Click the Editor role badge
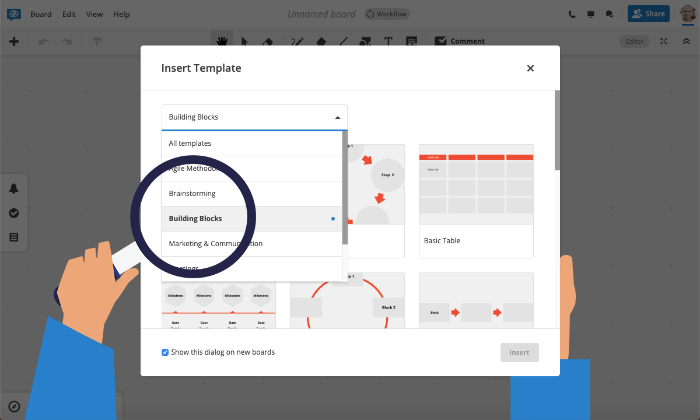The height and width of the screenshot is (420, 700). tap(634, 41)
